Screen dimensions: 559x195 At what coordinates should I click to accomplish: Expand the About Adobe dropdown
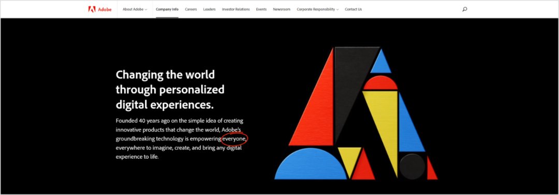pyautogui.click(x=135, y=9)
